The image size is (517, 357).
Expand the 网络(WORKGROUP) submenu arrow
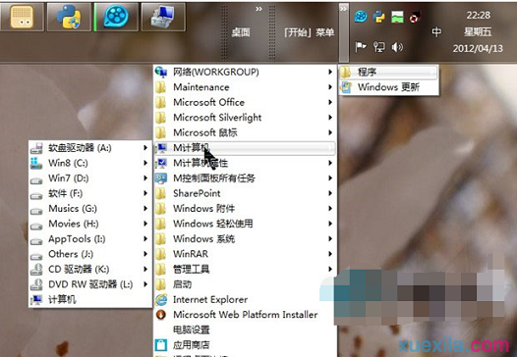(330, 72)
